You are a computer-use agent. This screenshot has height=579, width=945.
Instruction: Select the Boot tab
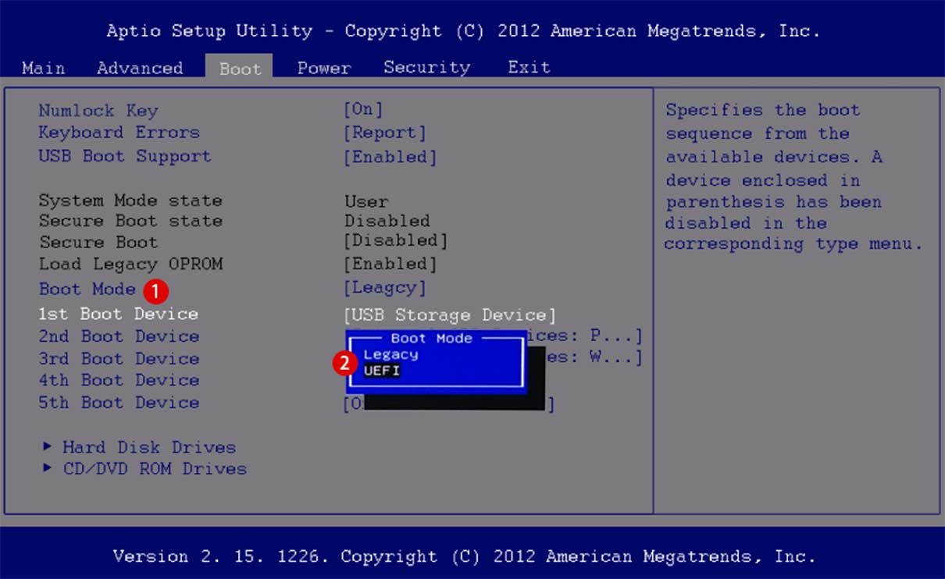pos(240,68)
